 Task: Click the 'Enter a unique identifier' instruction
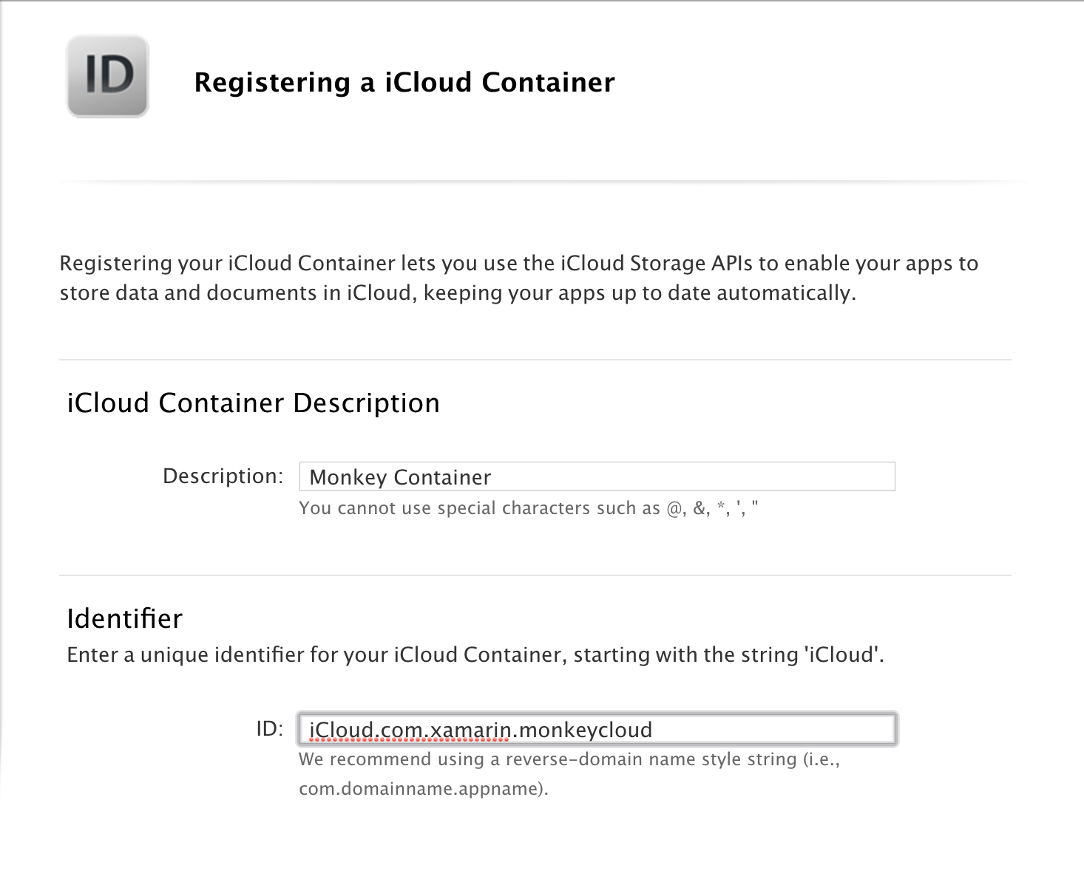pos(475,654)
